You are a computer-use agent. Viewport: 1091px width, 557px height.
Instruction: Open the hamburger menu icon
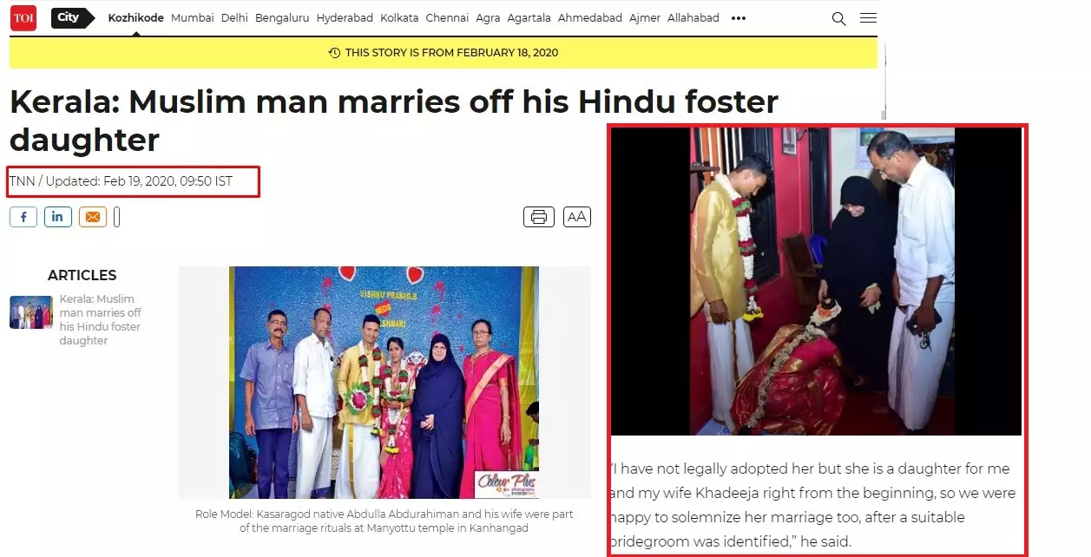[x=868, y=18]
